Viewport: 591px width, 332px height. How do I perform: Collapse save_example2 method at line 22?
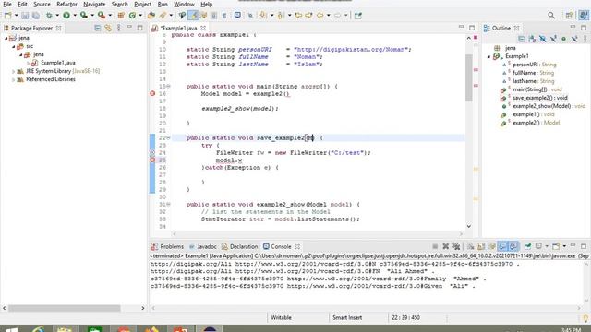168,138
